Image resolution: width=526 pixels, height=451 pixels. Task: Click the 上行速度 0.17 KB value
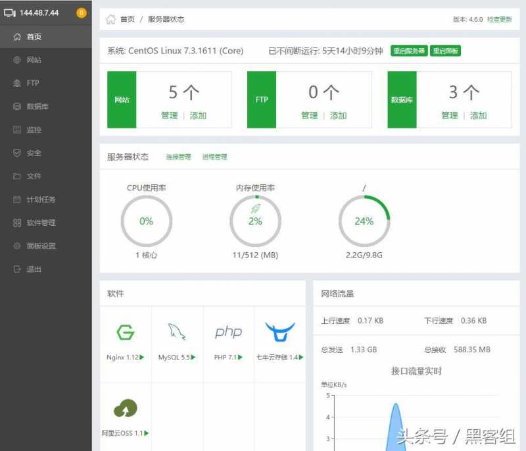370,321
